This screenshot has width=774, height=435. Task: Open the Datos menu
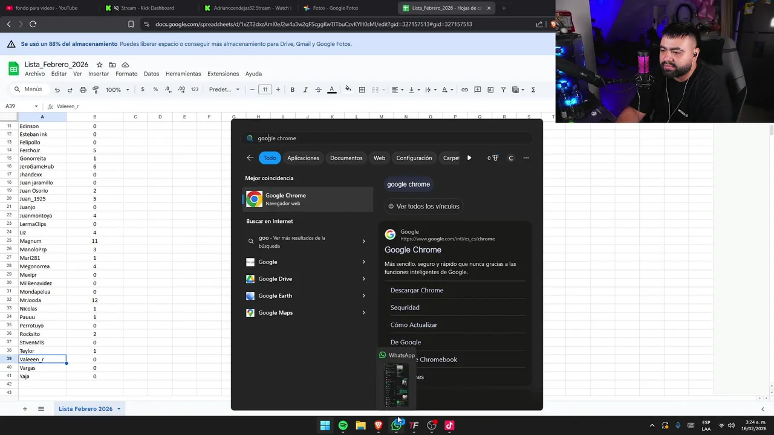(x=151, y=74)
